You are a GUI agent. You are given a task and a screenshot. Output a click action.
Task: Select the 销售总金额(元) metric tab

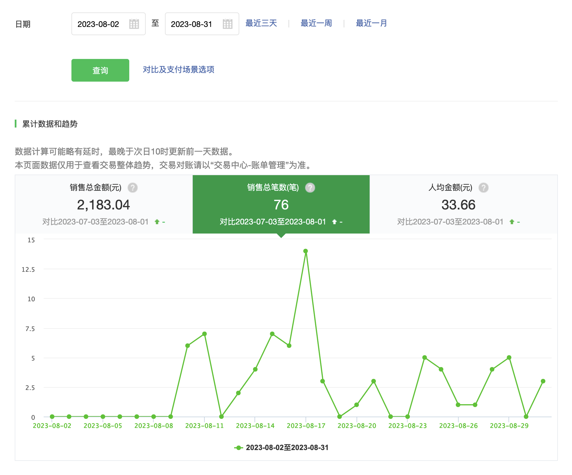click(104, 204)
